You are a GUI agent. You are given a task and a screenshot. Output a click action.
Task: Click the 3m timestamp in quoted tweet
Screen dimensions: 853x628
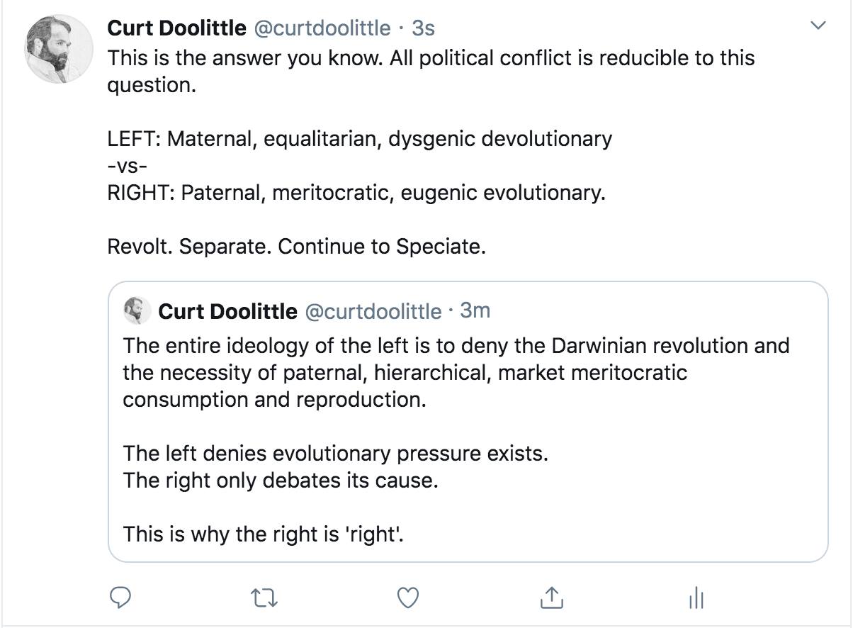point(475,311)
